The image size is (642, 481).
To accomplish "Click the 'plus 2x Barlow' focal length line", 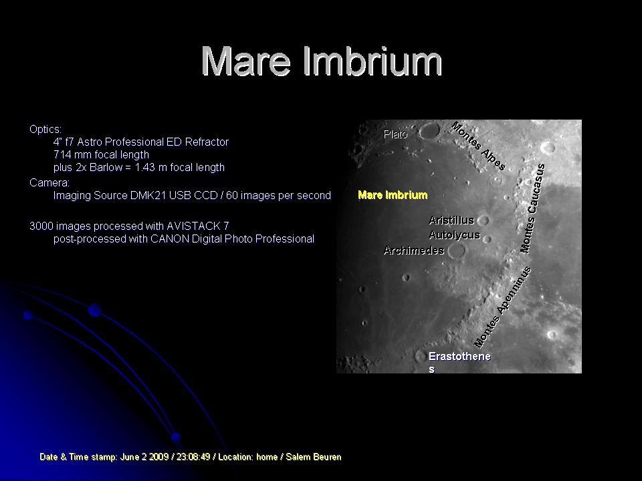I will tap(138, 167).
